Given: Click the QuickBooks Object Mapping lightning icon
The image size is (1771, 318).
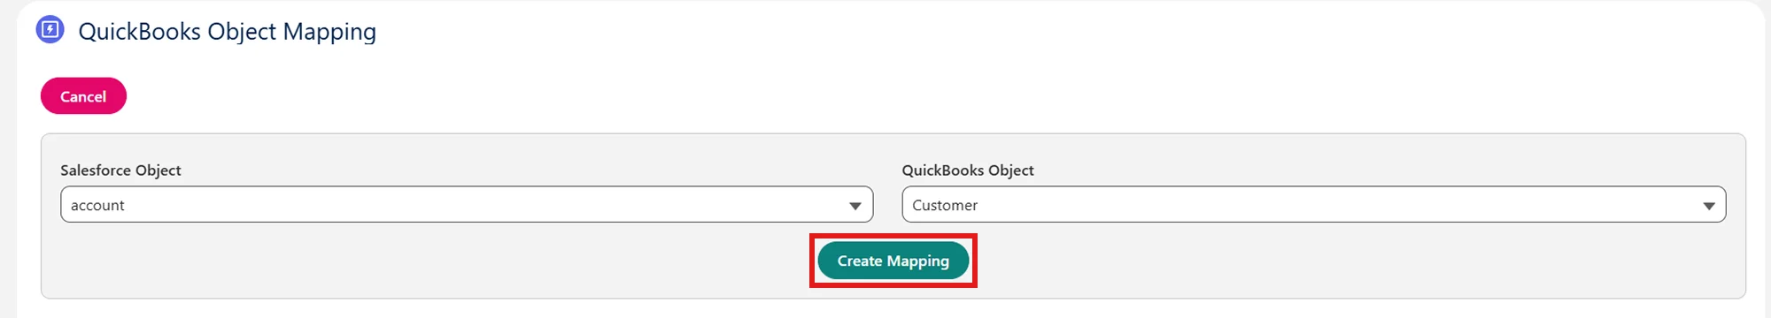Looking at the screenshot, I should click(50, 30).
